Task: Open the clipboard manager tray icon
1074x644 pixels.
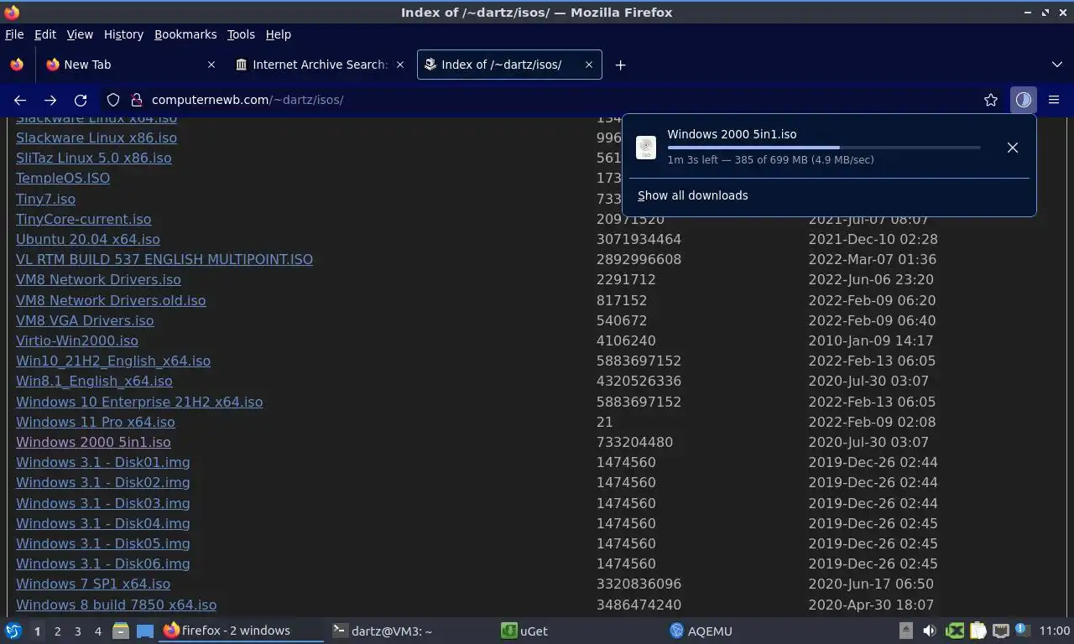Action: (x=978, y=631)
